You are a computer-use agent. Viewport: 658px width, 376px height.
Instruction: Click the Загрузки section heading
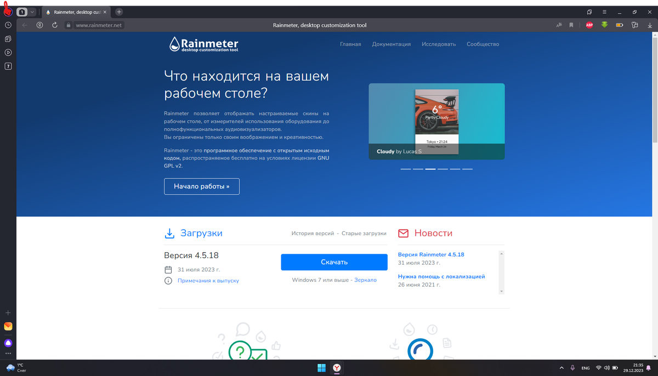(201, 233)
